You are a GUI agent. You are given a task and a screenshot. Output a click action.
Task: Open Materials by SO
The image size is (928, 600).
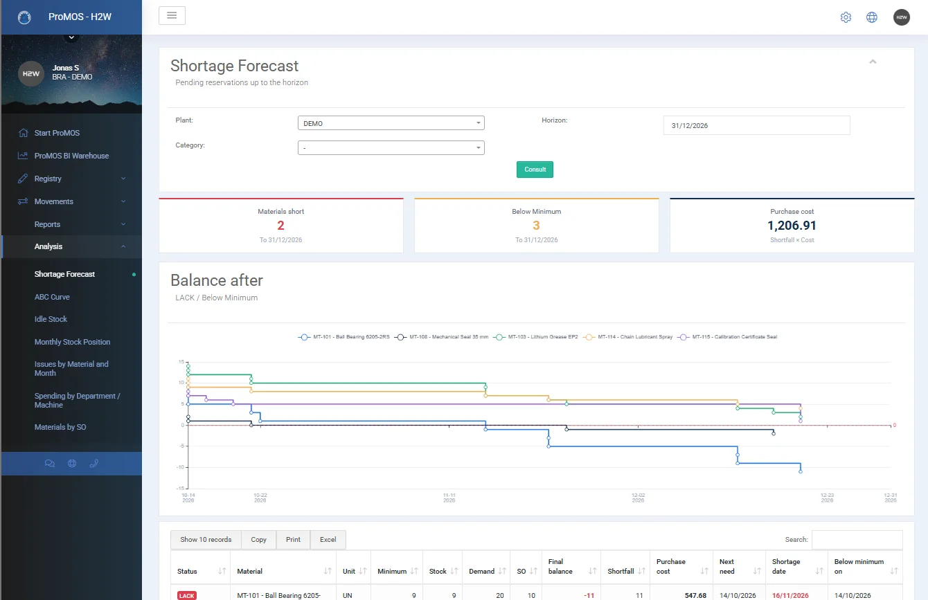pos(60,427)
